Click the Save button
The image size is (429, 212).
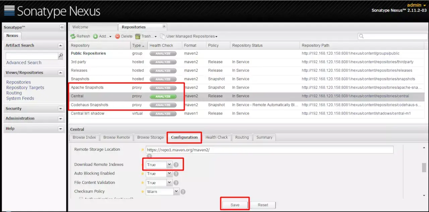pyautogui.click(x=235, y=205)
